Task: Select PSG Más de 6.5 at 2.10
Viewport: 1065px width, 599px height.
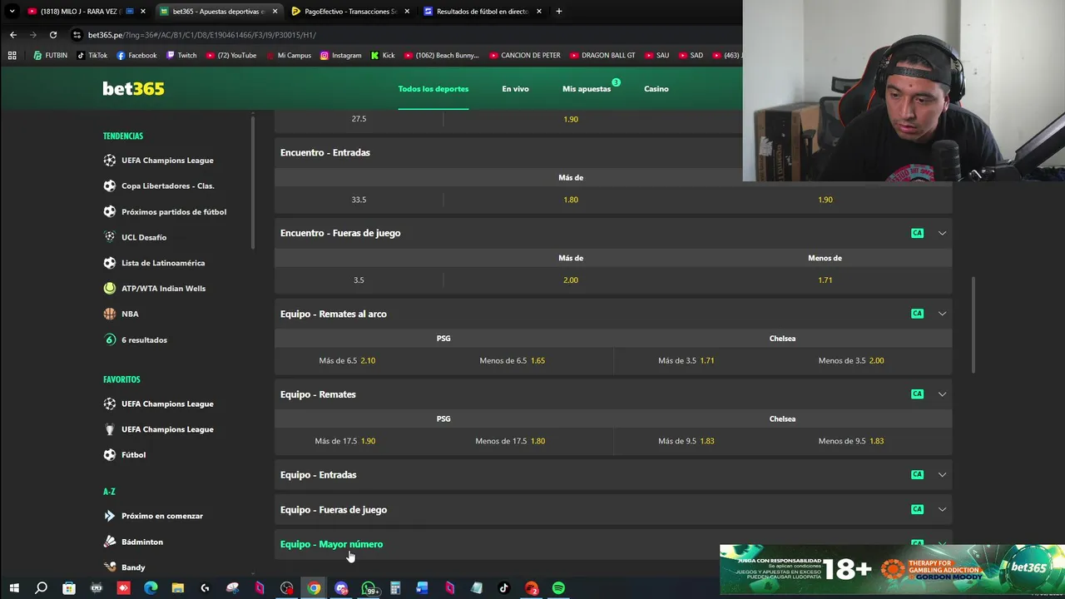Action: point(347,361)
